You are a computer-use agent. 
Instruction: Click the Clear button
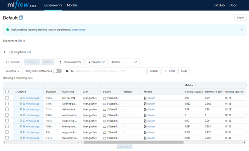click(x=184, y=71)
